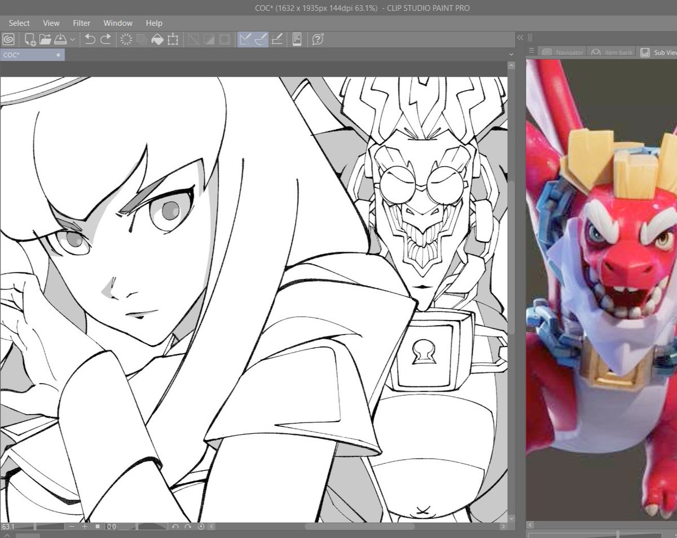Click the vertical scrollbar down arrow
The height and width of the screenshot is (538, 677).
click(512, 518)
